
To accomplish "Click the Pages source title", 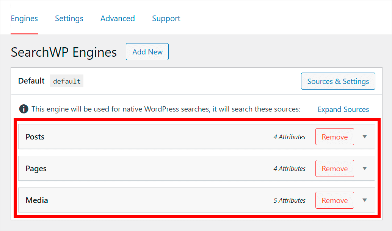I will point(36,169).
